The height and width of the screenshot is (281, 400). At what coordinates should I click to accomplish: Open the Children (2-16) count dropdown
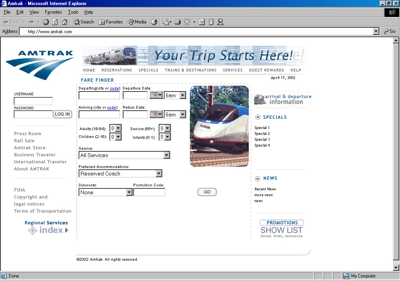tap(118, 137)
